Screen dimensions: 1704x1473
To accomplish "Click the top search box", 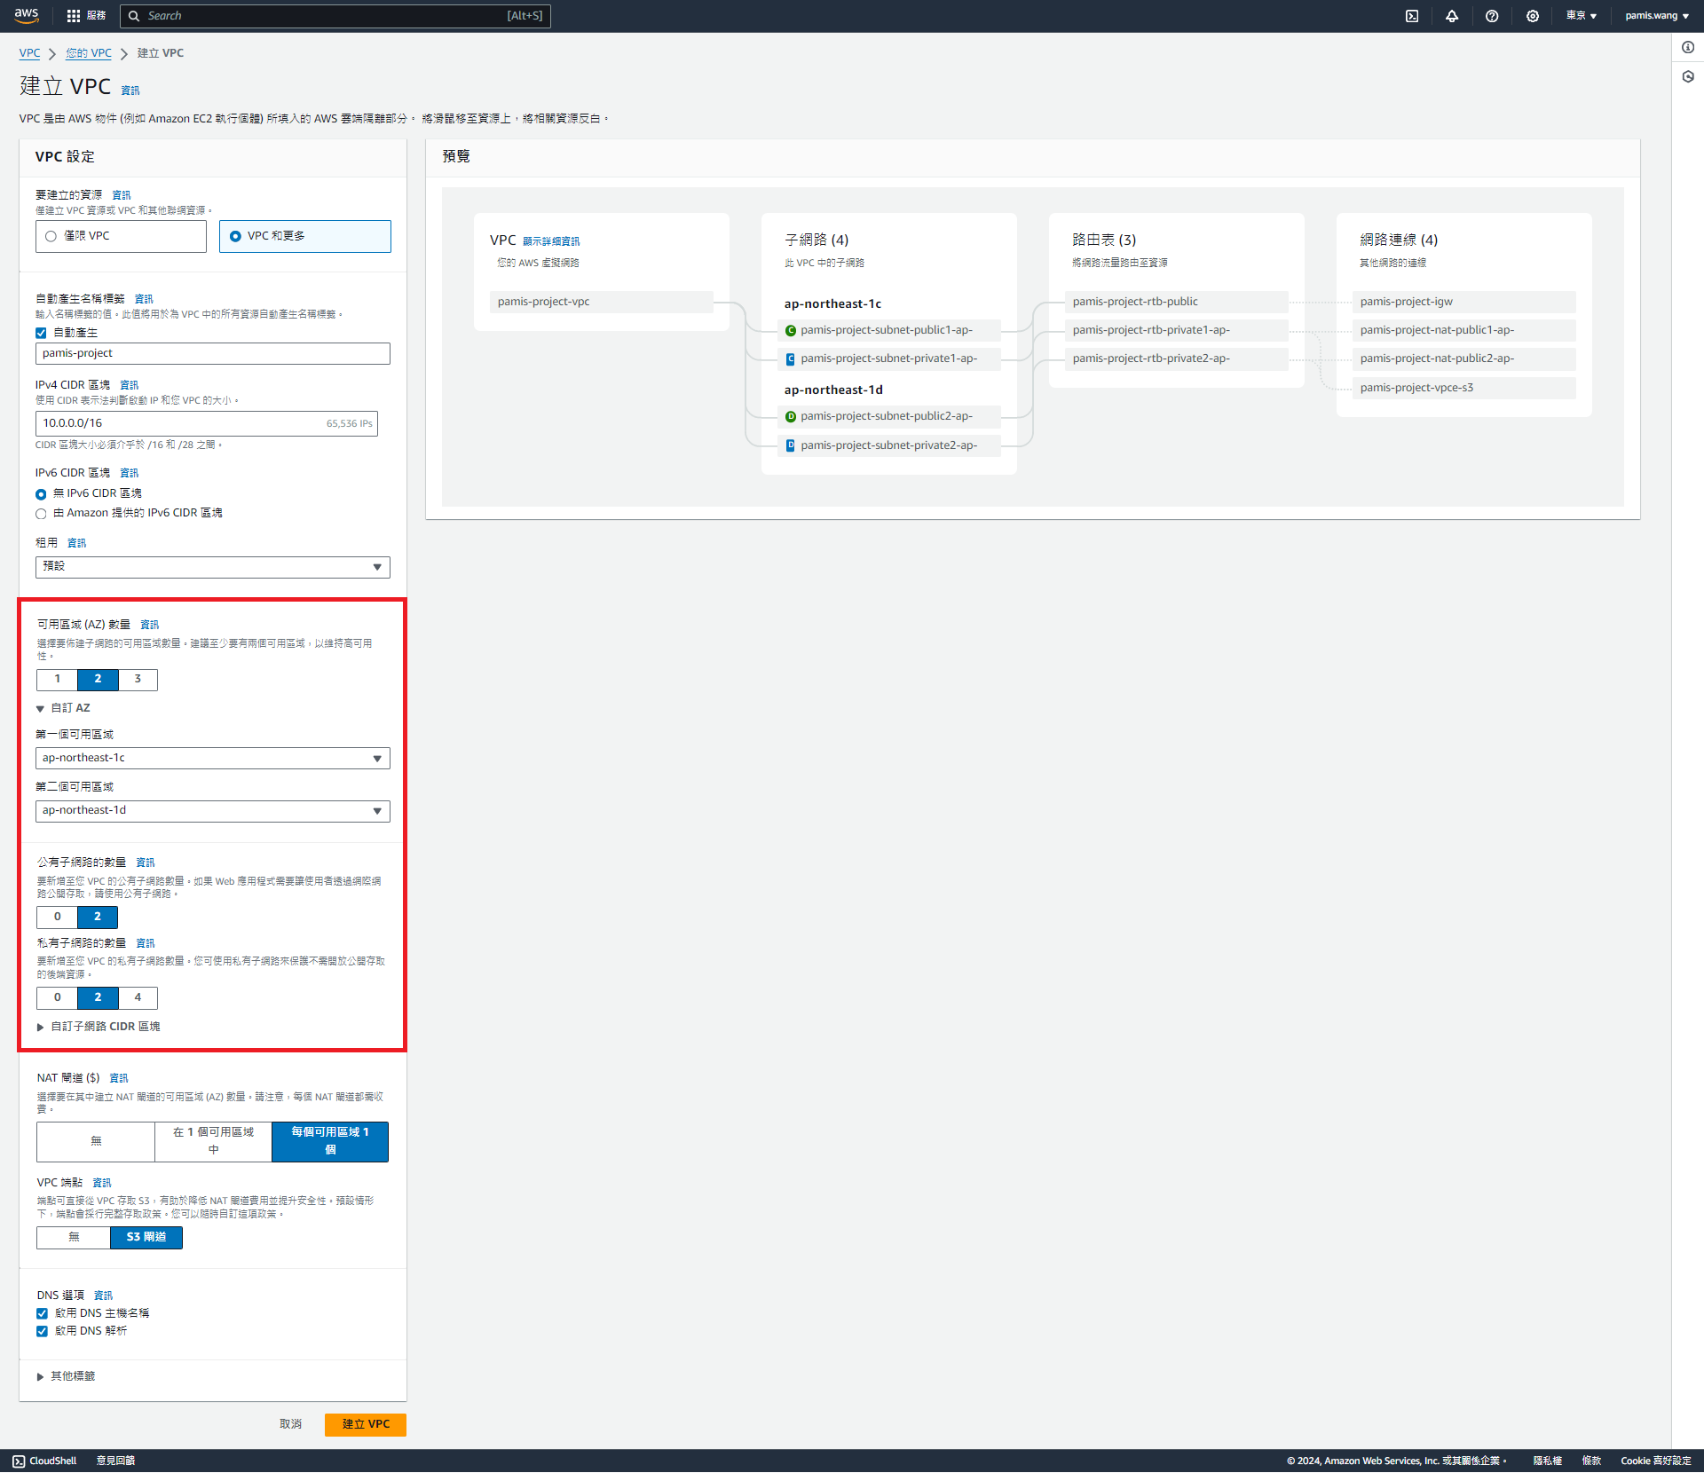I will coord(335,16).
